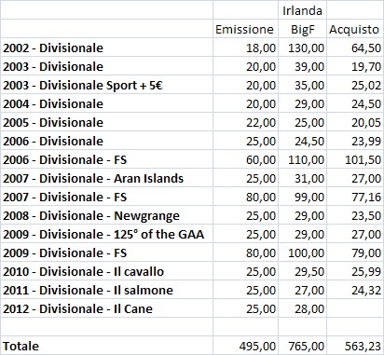Click the 563,23 Acquisto total
This screenshot has width=384, height=355.
355,346
